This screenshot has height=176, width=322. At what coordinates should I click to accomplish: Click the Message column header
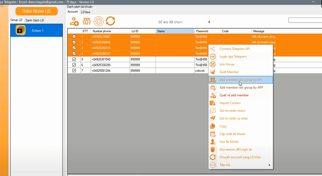287,31
